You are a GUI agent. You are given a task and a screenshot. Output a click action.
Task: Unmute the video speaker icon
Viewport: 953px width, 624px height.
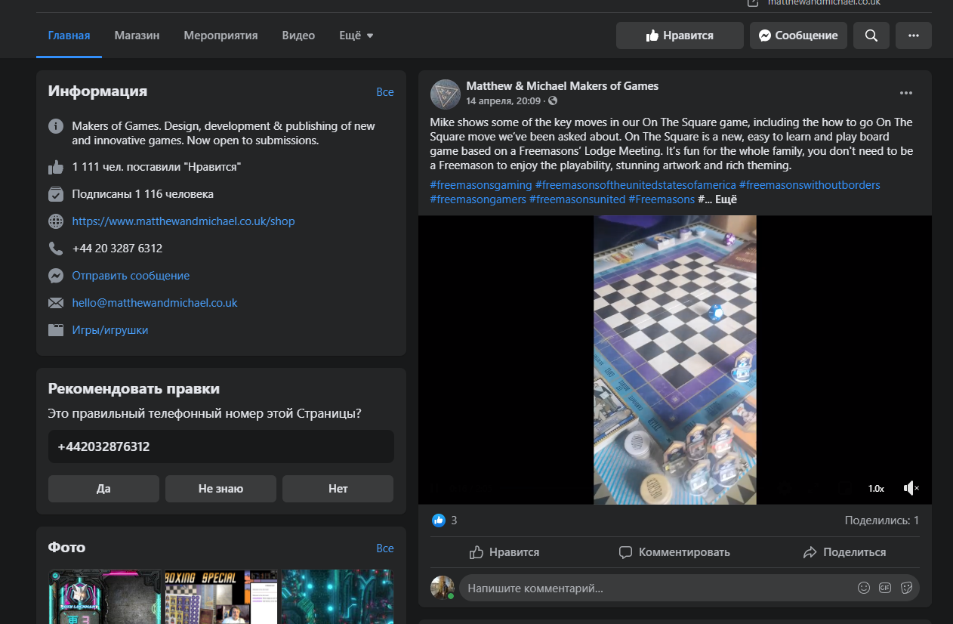[x=911, y=488]
